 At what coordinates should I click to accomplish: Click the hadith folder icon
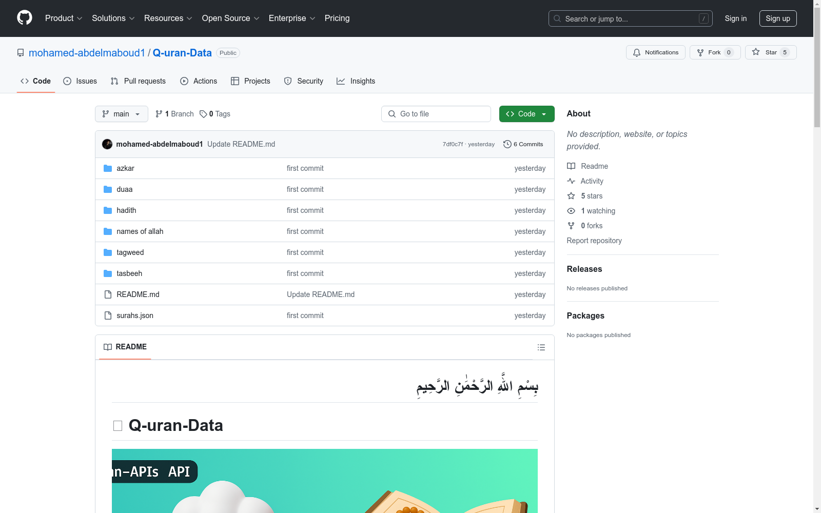pos(108,210)
